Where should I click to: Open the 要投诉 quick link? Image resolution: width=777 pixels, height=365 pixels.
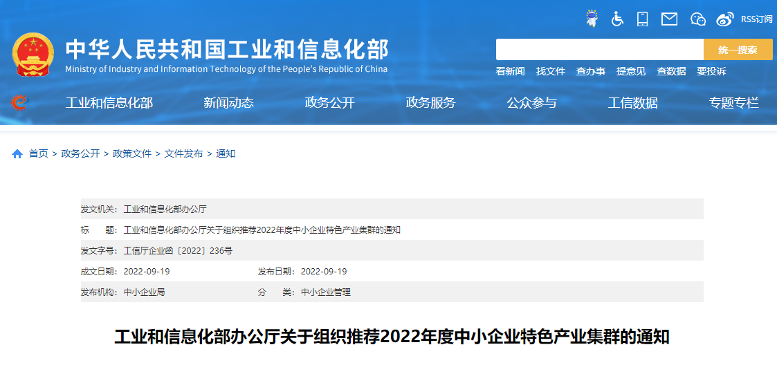(711, 71)
